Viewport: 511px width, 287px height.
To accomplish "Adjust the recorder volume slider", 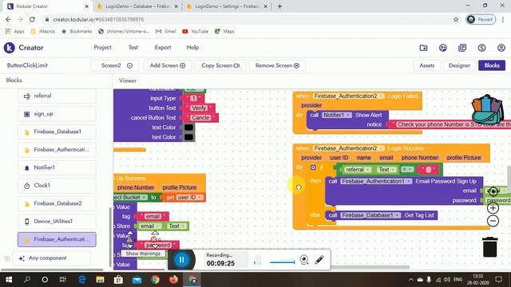I will pyautogui.click(x=282, y=261).
